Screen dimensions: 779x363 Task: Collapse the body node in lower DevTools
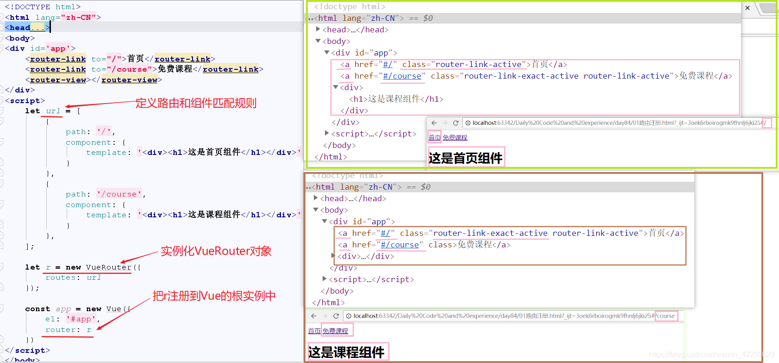coord(316,209)
